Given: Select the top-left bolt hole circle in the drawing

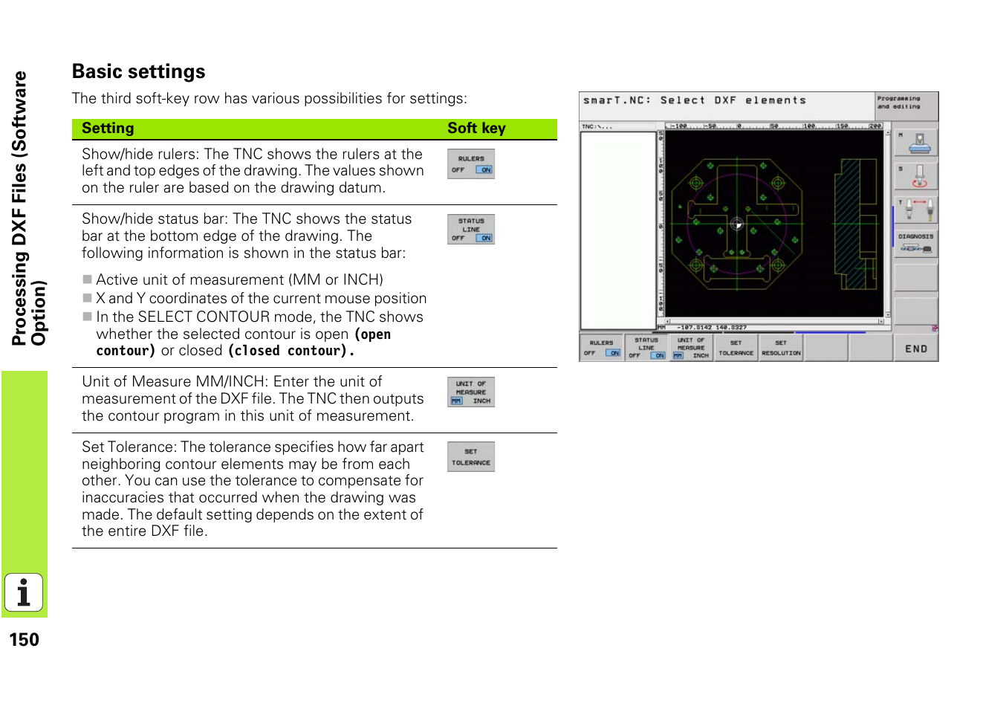Looking at the screenshot, I should pos(696,183).
